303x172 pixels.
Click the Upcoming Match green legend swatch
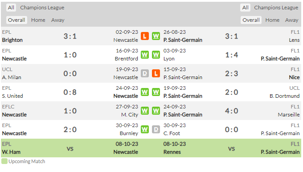click(4, 161)
